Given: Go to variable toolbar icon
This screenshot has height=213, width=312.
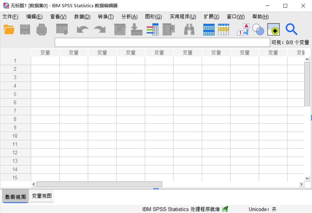Looking at the screenshot, I should [x=136, y=29].
